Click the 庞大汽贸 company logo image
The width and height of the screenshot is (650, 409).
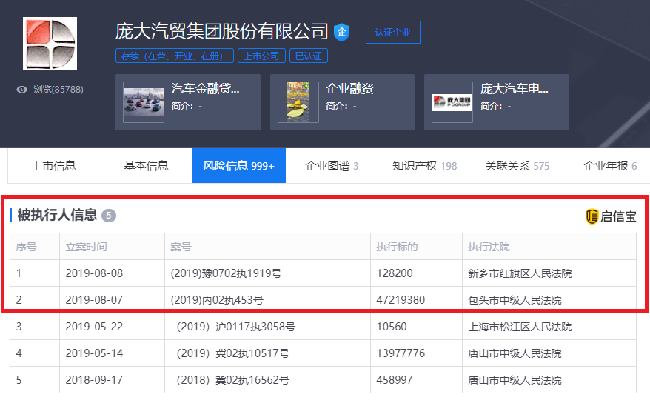pyautogui.click(x=50, y=44)
